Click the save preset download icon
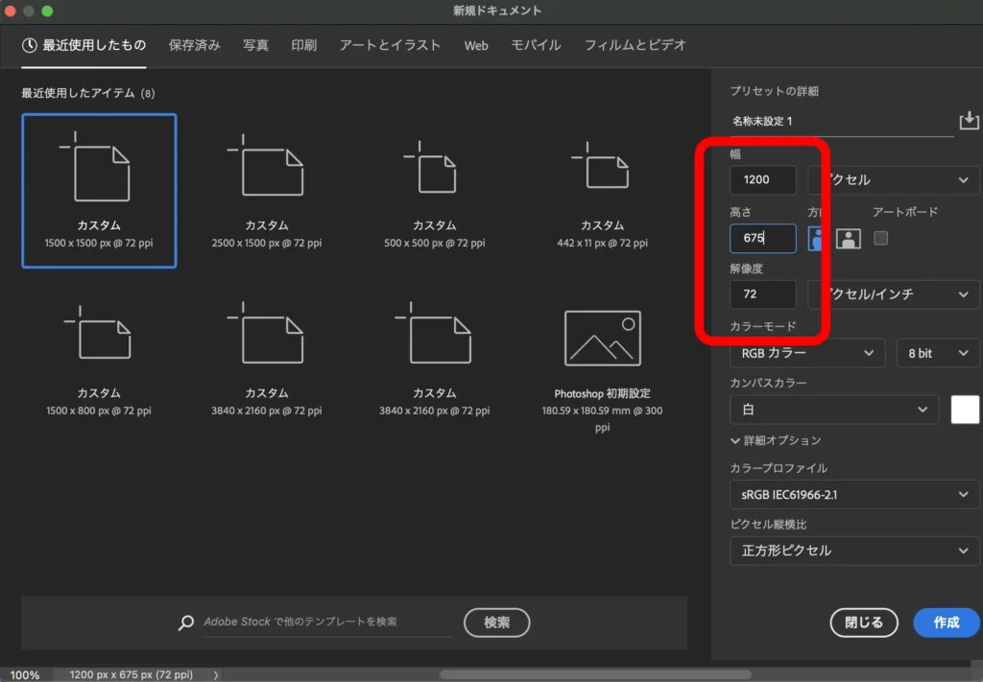This screenshot has height=682, width=983. pyautogui.click(x=968, y=120)
